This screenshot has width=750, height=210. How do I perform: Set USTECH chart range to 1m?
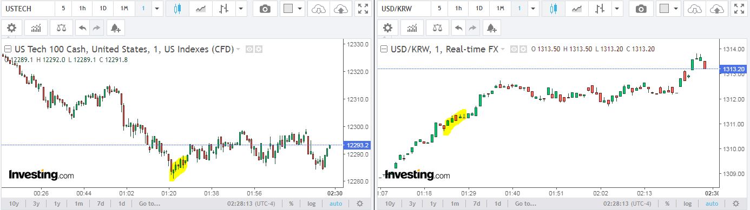(78, 204)
